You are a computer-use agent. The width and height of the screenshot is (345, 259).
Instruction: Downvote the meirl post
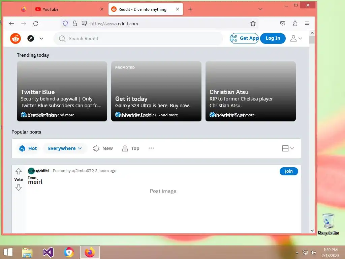tap(19, 188)
